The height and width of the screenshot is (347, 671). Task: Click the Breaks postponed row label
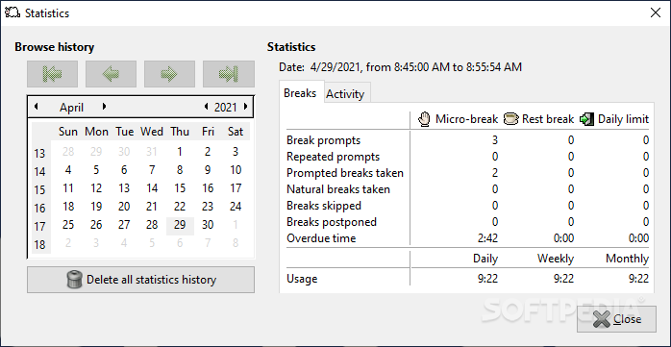(x=332, y=222)
